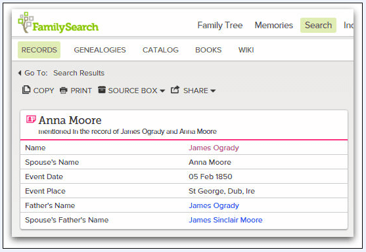Image resolution: width=366 pixels, height=252 pixels.
Task: Click the Event Date label
Action: tap(44, 177)
